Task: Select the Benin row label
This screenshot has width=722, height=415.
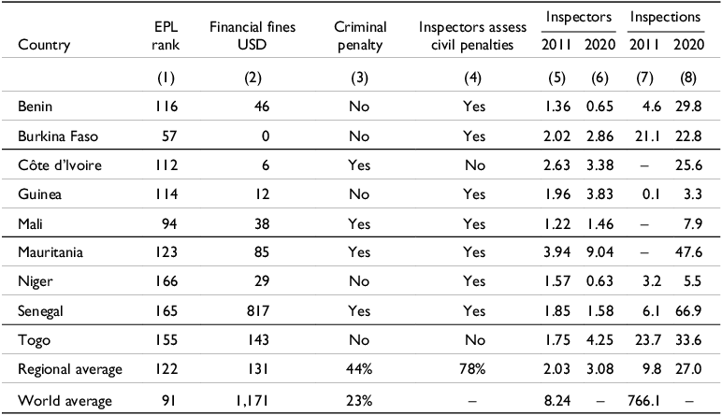Action: click(34, 108)
